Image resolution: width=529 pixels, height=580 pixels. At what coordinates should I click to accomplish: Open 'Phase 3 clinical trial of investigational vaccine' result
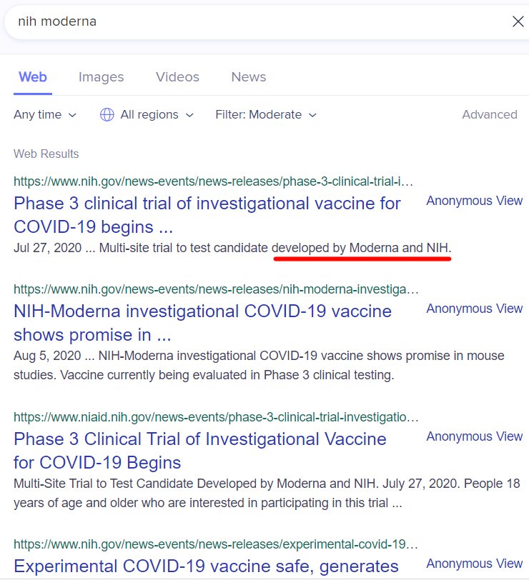pos(207,215)
